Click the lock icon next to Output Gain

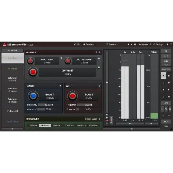(x=99, y=58)
